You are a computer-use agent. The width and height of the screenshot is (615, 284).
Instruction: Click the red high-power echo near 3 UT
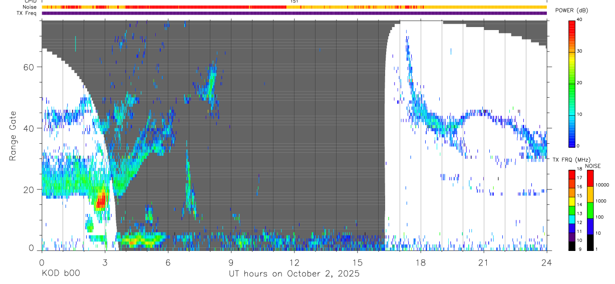(x=101, y=201)
